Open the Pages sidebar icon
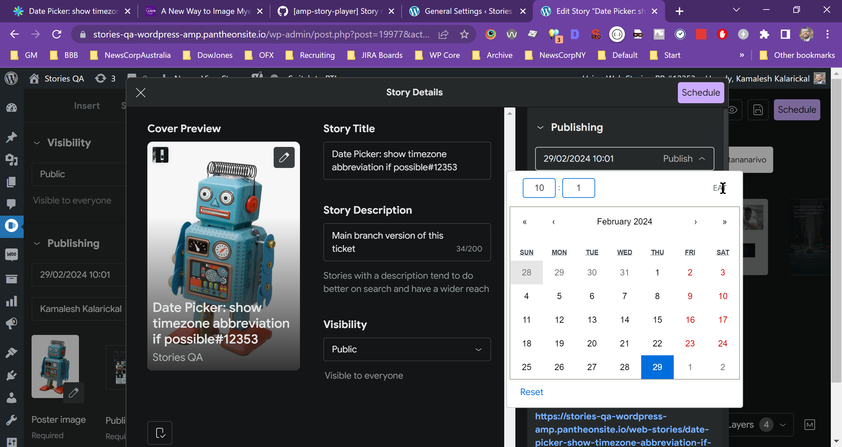This screenshot has width=842, height=447. (x=12, y=182)
